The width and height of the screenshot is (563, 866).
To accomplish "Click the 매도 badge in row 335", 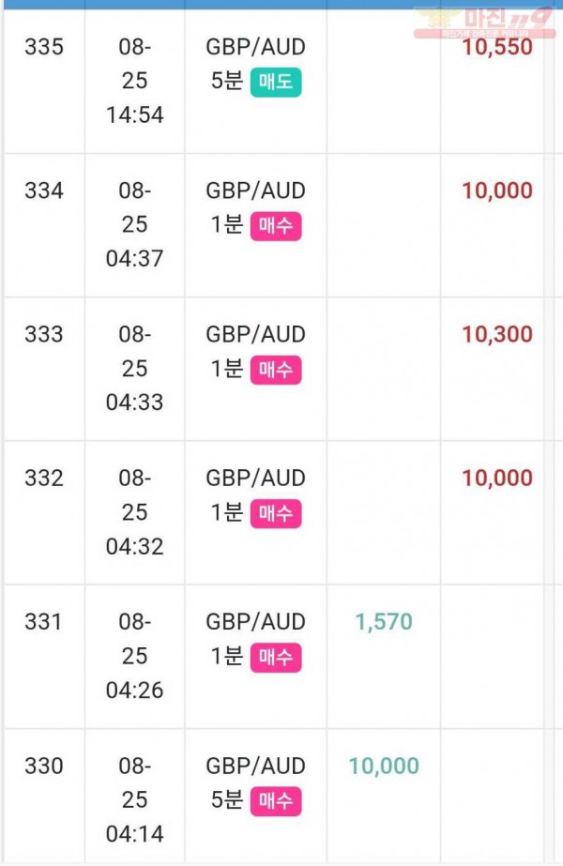I will (x=276, y=83).
